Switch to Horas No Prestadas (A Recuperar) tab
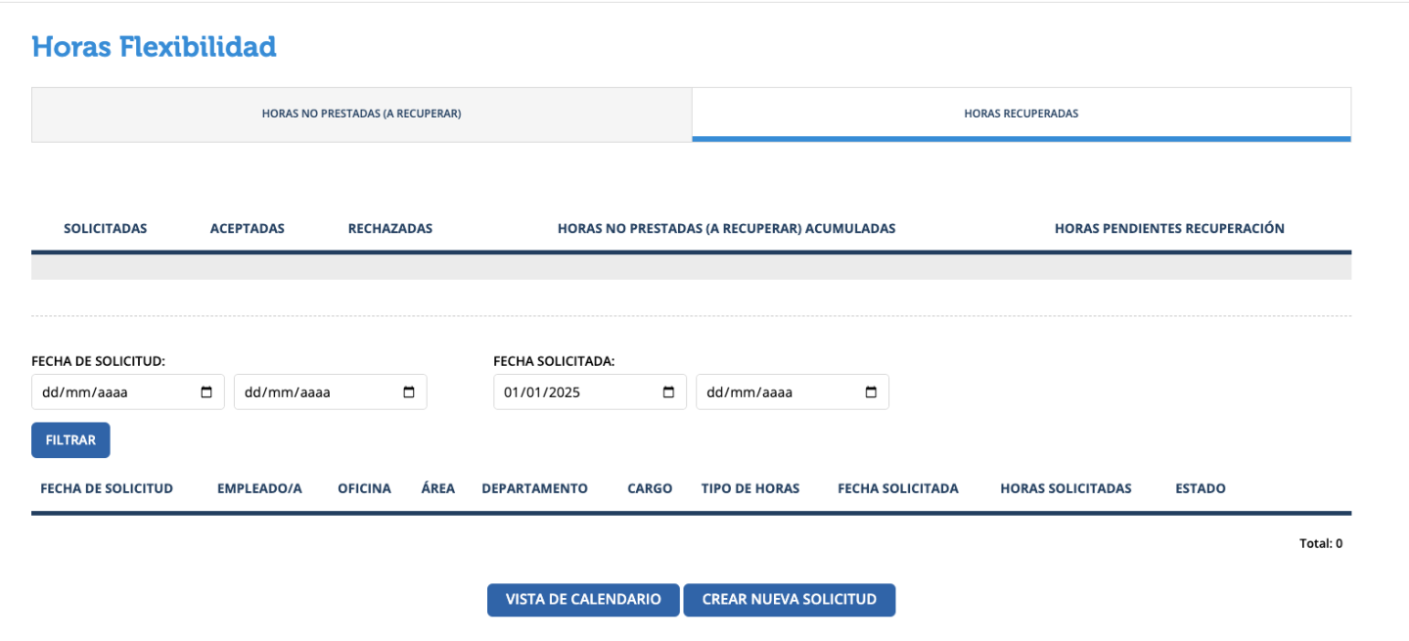The height and width of the screenshot is (641, 1409). click(x=361, y=114)
